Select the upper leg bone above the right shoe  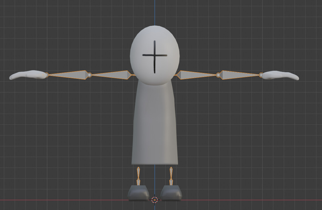[x=171, y=172]
